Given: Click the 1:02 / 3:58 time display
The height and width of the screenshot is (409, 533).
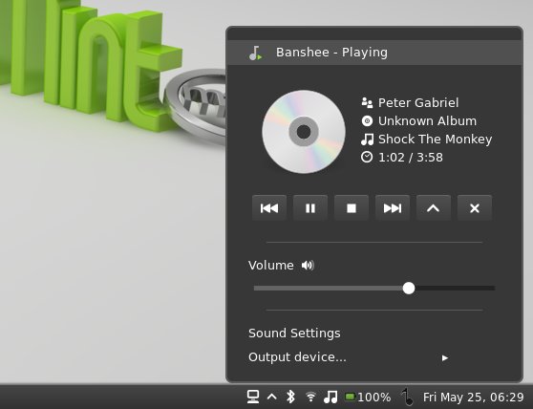Looking at the screenshot, I should (411, 158).
